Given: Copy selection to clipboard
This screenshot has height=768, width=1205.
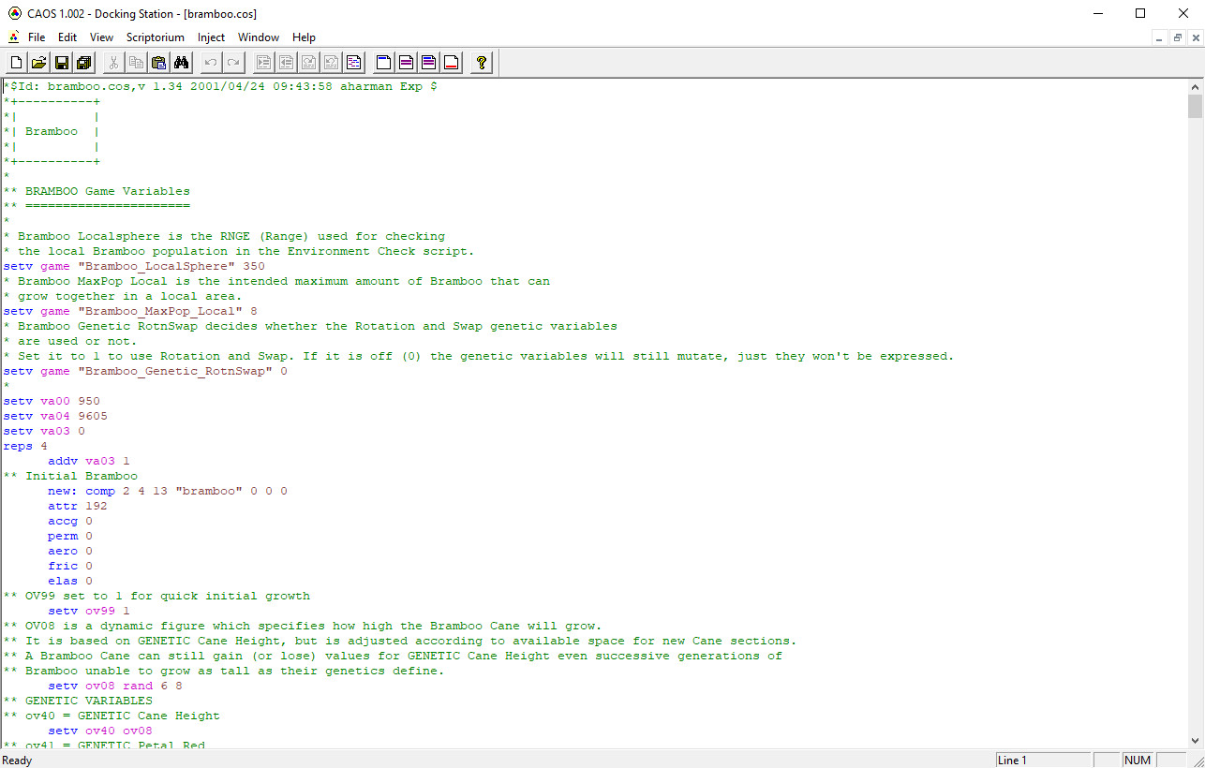Looking at the screenshot, I should tap(134, 62).
